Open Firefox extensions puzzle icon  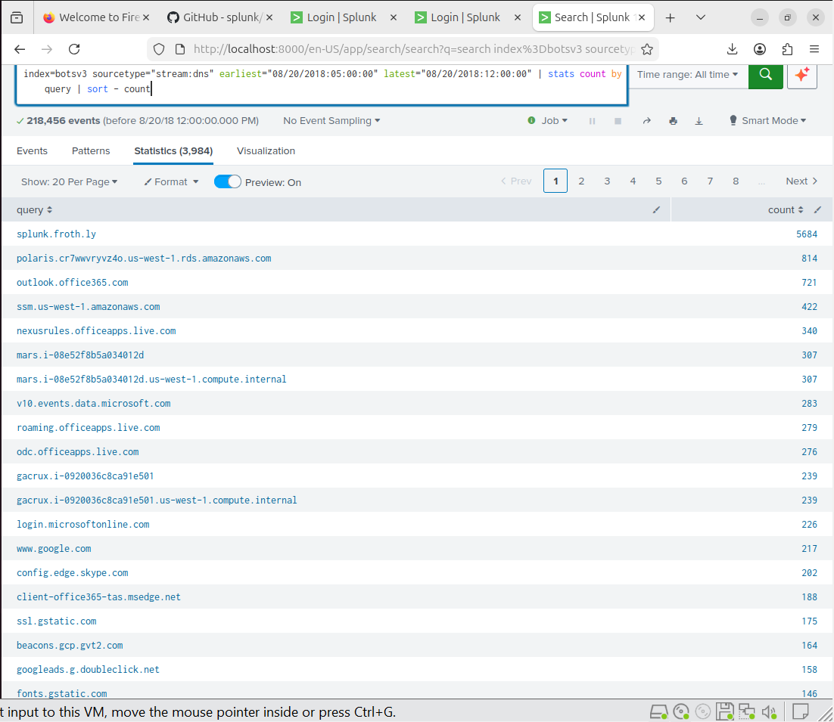[788, 49]
